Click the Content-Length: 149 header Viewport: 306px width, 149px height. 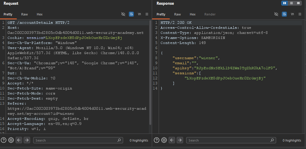click(x=183, y=43)
